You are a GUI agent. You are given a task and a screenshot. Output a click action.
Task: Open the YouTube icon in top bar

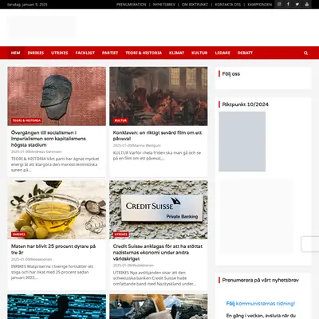(306, 4)
